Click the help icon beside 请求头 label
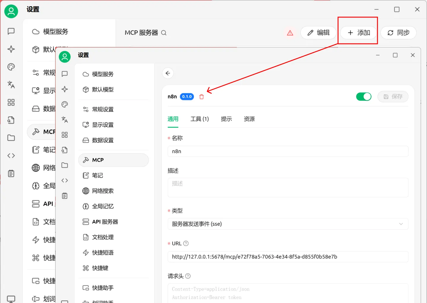The height and width of the screenshot is (303, 427). (x=188, y=276)
